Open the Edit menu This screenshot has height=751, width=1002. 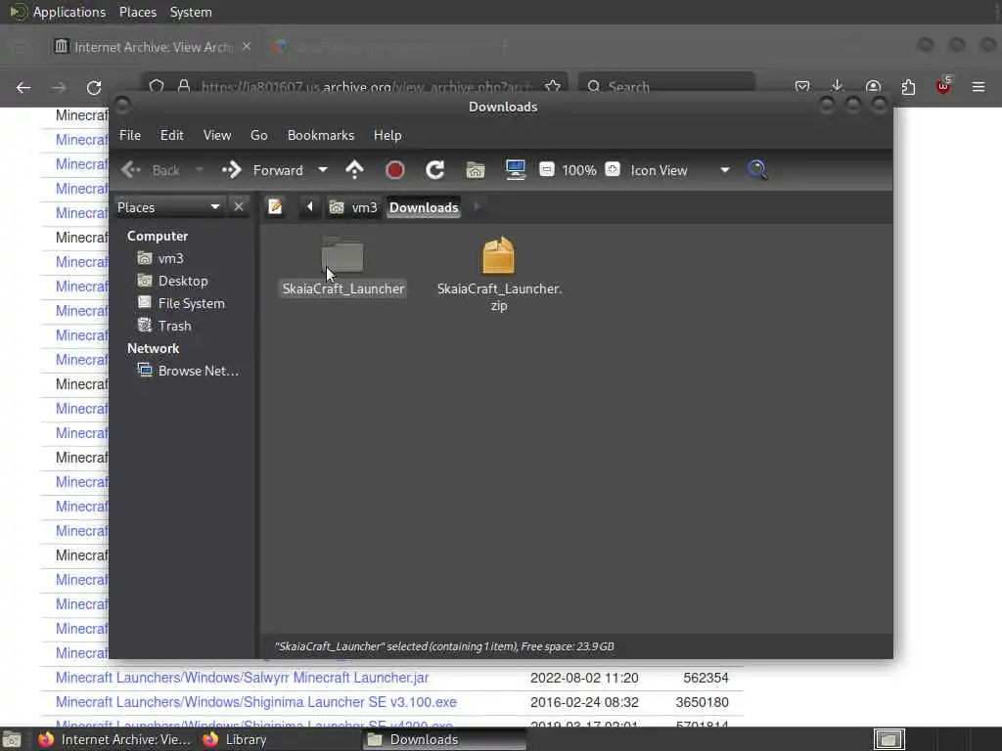[171, 135]
